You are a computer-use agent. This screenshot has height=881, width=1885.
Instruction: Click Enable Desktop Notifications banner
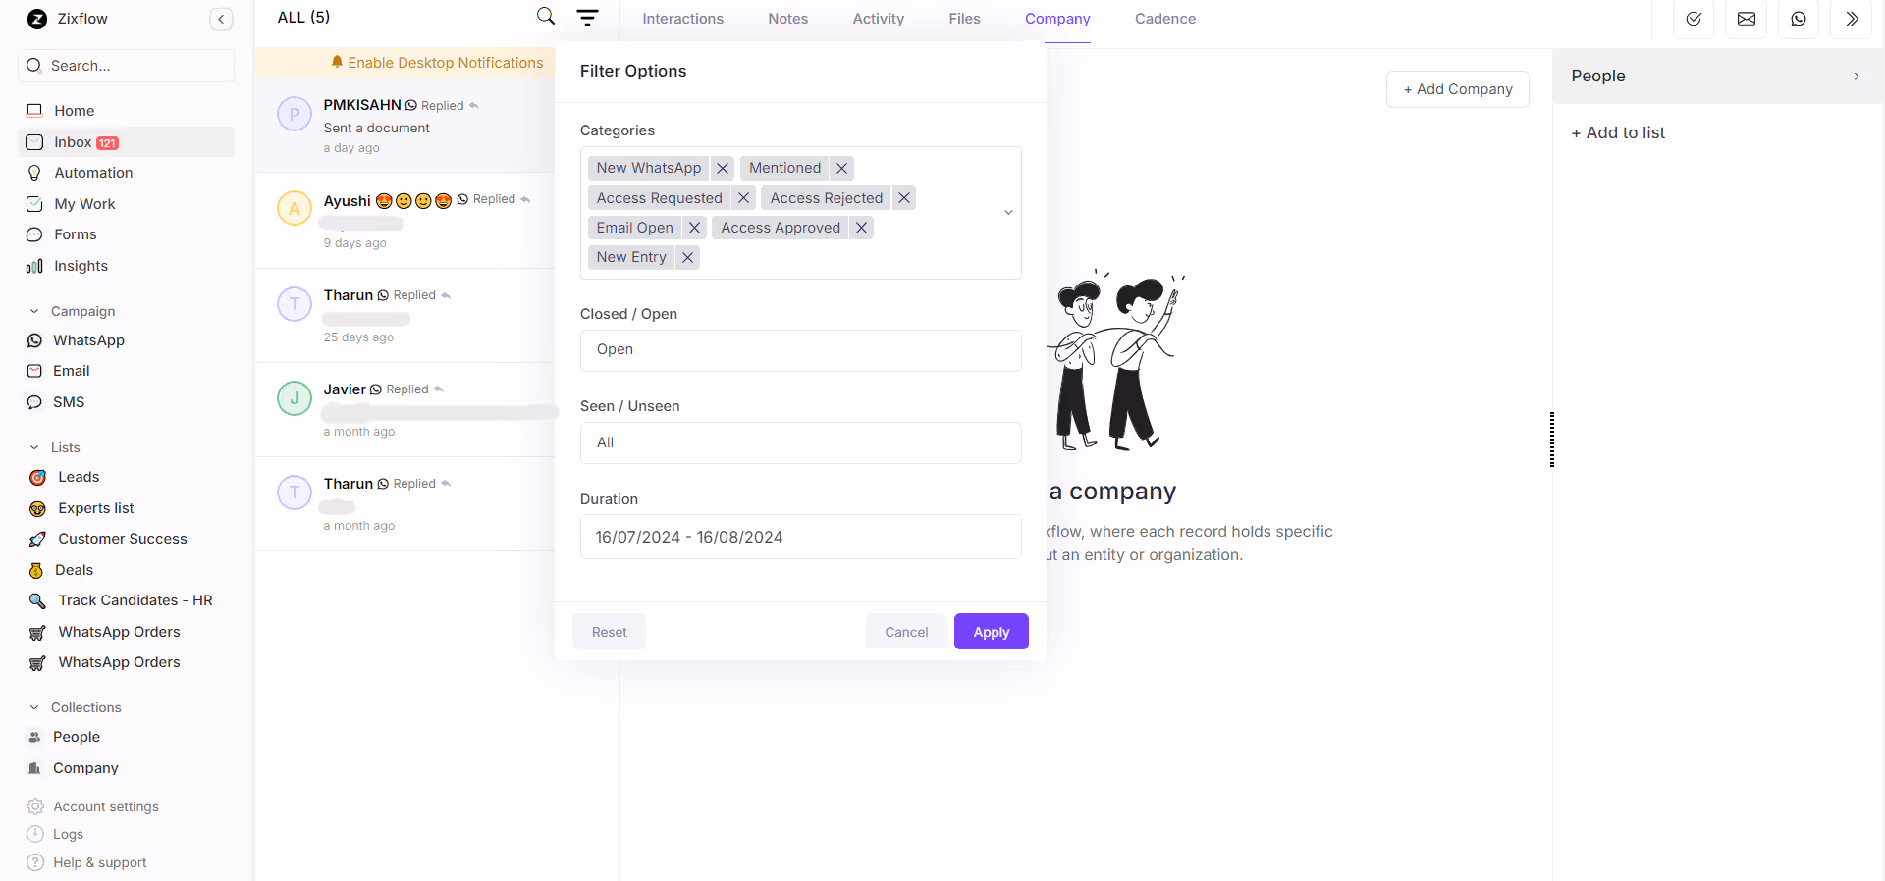point(437,63)
